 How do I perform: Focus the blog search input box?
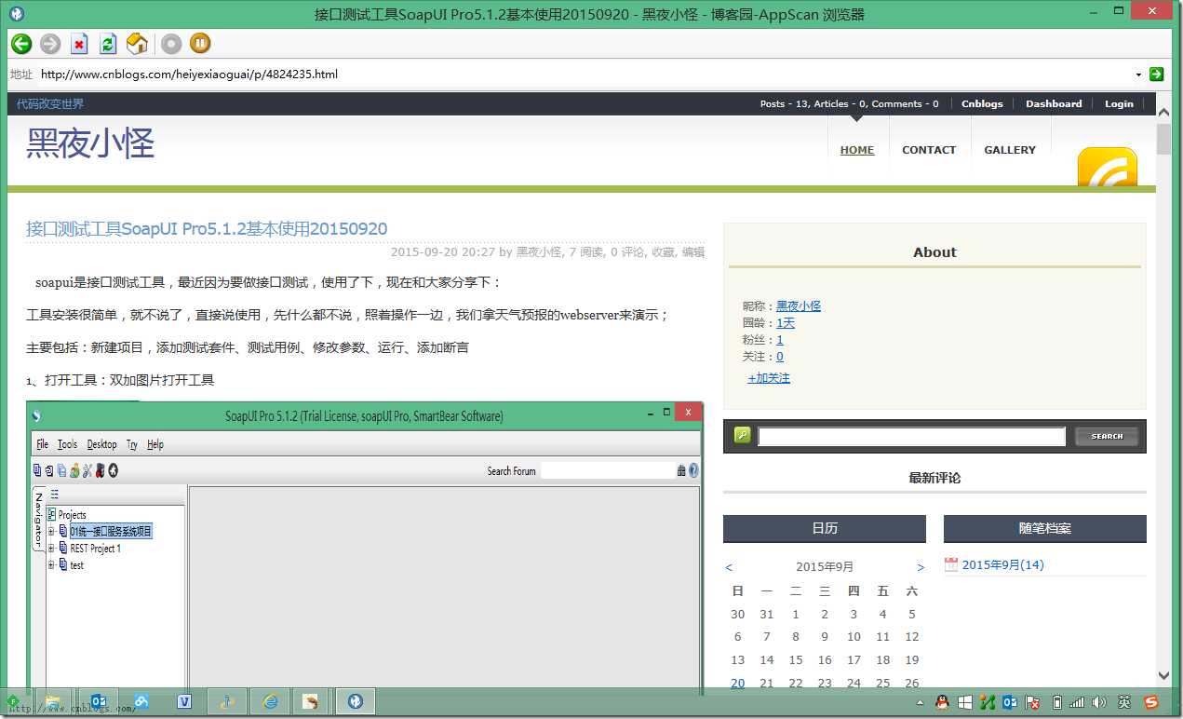[911, 436]
